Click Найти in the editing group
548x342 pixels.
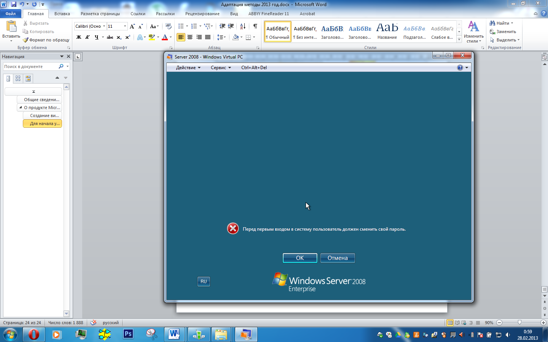point(502,23)
